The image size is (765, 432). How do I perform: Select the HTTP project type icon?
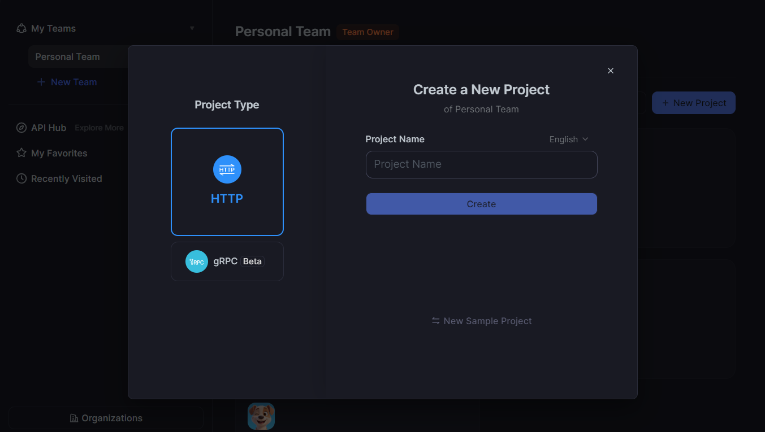[227, 169]
